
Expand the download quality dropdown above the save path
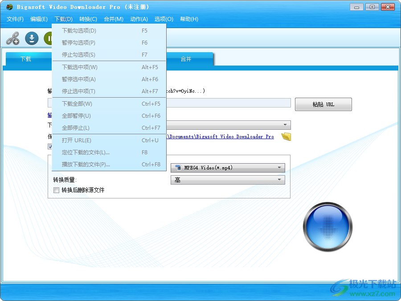coord(229,125)
